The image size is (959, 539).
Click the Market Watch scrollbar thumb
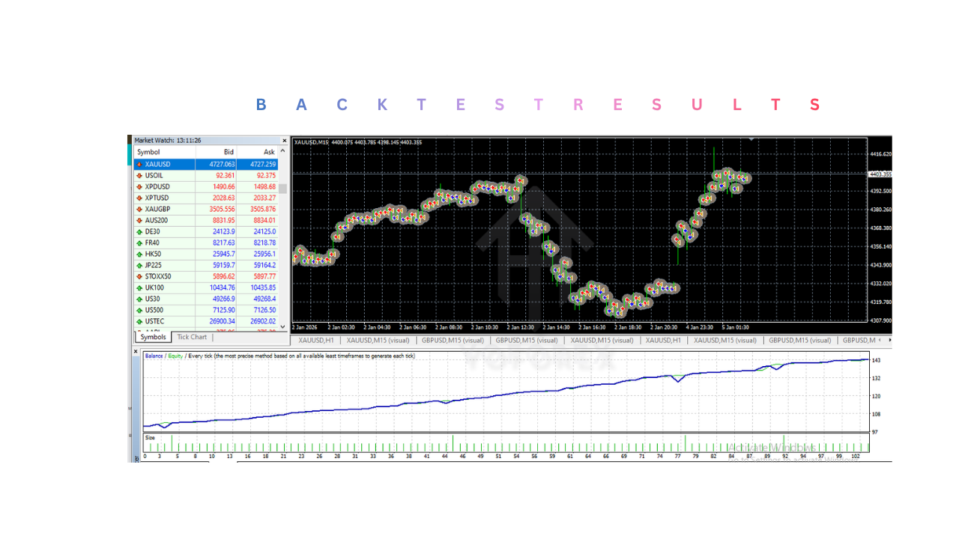283,189
